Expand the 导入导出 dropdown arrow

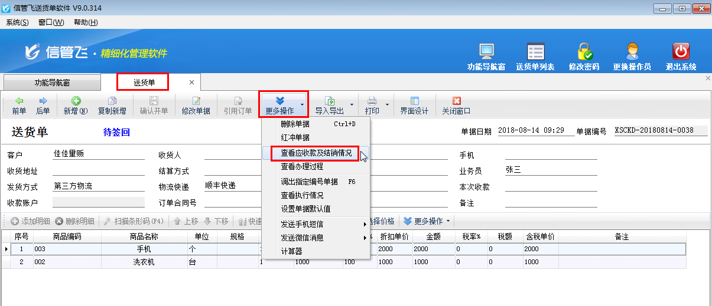(x=352, y=105)
